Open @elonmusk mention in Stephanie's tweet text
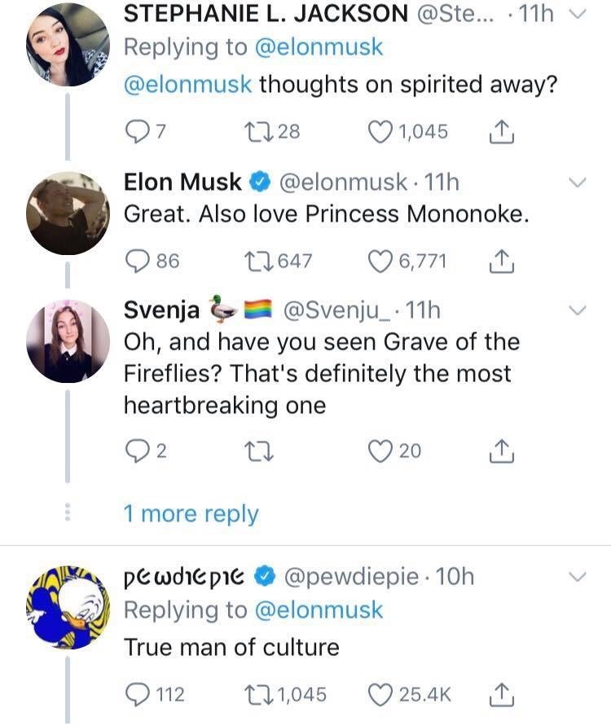The image size is (611, 726). 187,86
